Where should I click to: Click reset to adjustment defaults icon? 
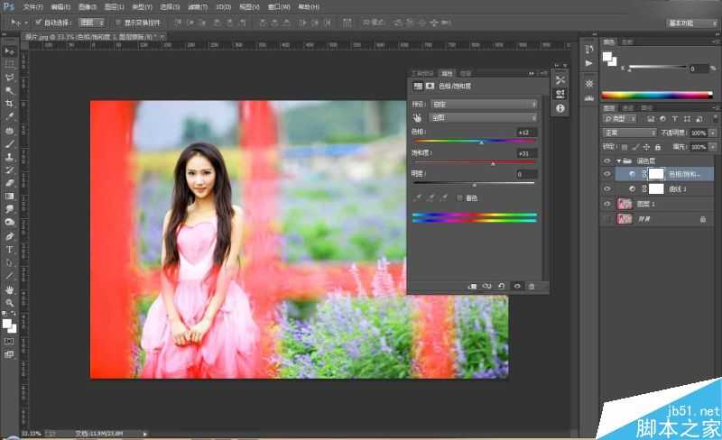click(502, 286)
